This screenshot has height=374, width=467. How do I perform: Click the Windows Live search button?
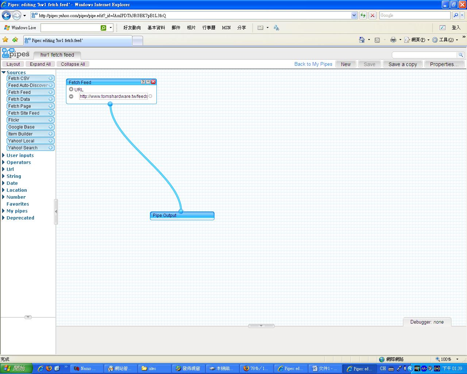point(104,28)
